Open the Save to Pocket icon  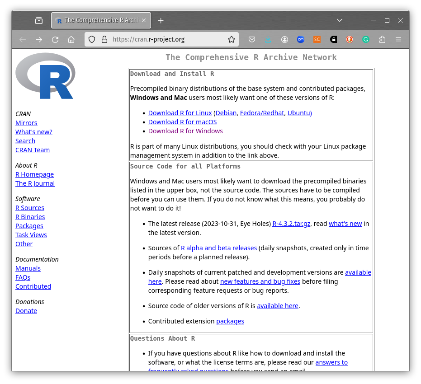coord(252,40)
